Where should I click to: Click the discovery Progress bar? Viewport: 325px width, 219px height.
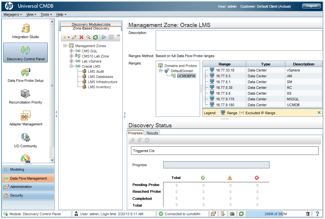pos(216,165)
